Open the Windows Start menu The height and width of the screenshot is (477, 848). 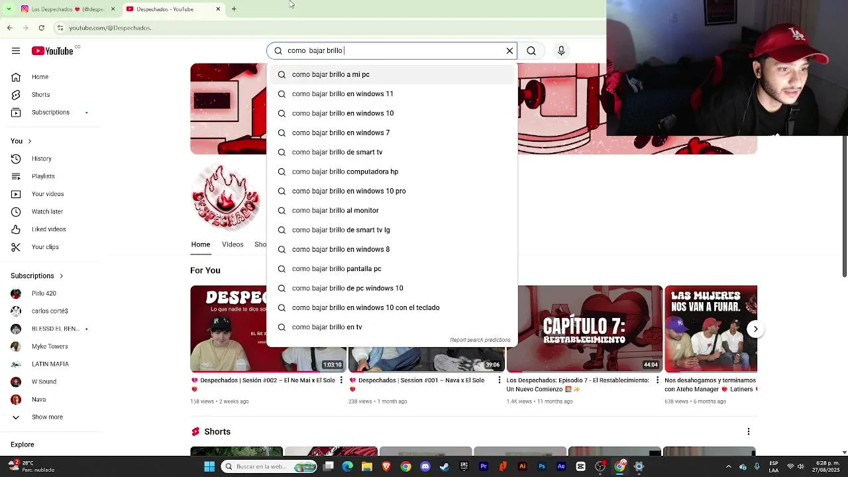click(x=209, y=466)
